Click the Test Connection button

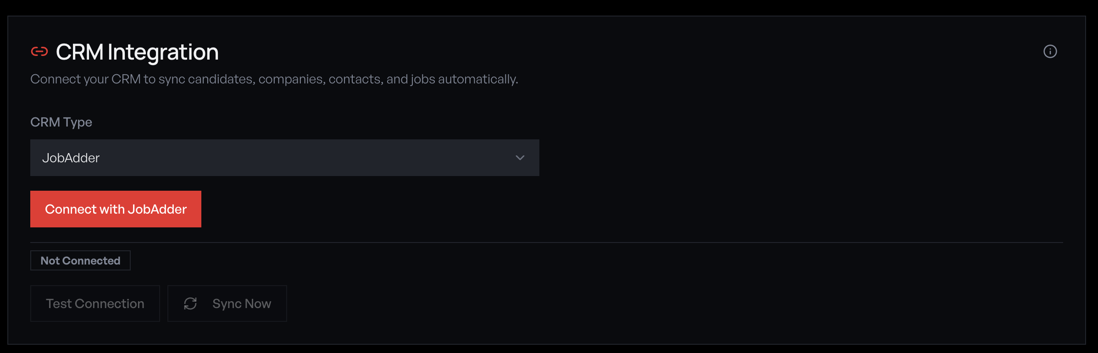[95, 303]
